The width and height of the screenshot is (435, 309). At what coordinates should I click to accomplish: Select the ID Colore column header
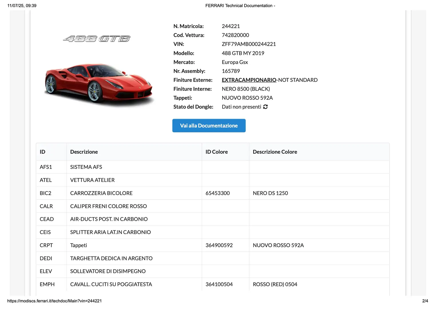pos(225,152)
